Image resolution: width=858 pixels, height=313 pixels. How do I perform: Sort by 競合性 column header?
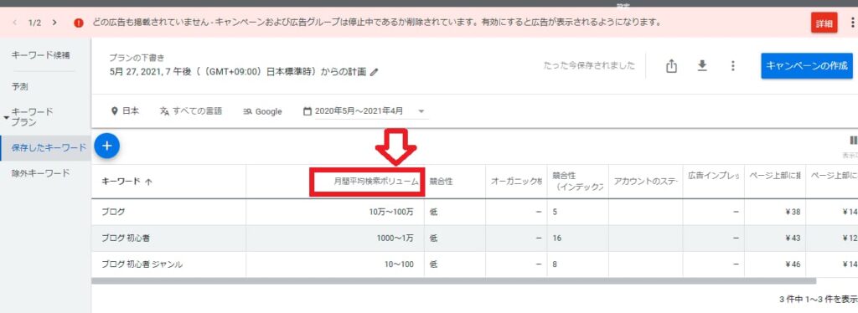[x=441, y=182]
